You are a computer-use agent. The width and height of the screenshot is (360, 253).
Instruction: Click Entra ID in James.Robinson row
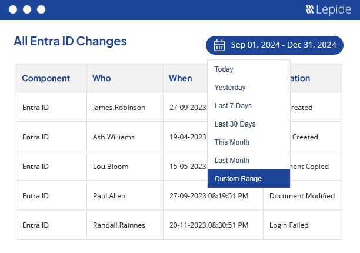tap(35, 108)
